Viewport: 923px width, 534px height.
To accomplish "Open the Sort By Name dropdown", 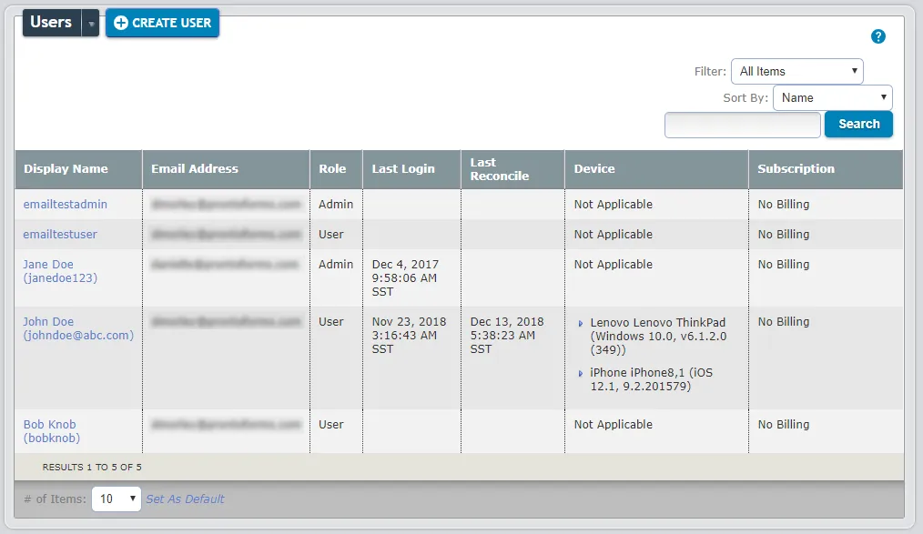I will click(x=832, y=97).
